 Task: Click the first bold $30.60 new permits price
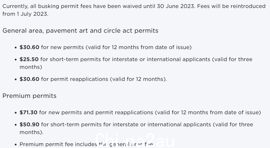(x=29, y=47)
